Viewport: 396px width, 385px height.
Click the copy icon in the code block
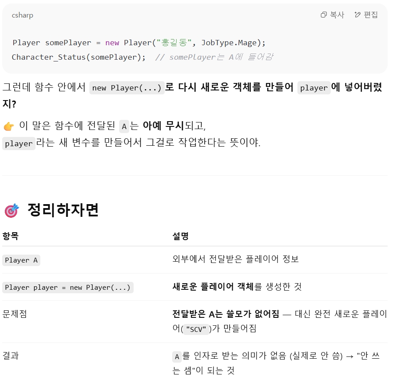click(324, 15)
